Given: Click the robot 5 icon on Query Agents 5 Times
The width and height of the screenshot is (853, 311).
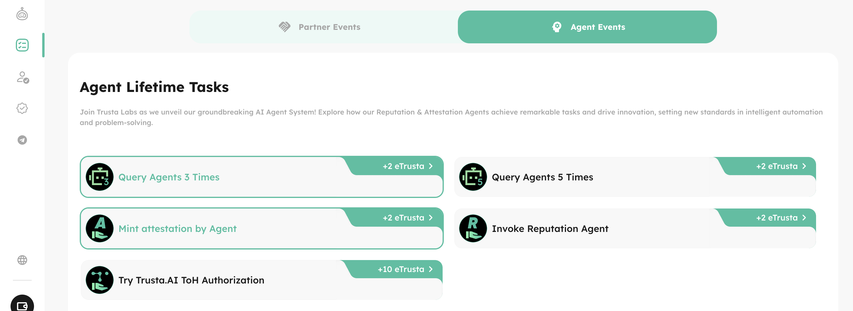Looking at the screenshot, I should [473, 177].
